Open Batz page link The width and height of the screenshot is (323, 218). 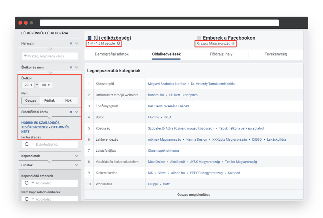(x=166, y=184)
